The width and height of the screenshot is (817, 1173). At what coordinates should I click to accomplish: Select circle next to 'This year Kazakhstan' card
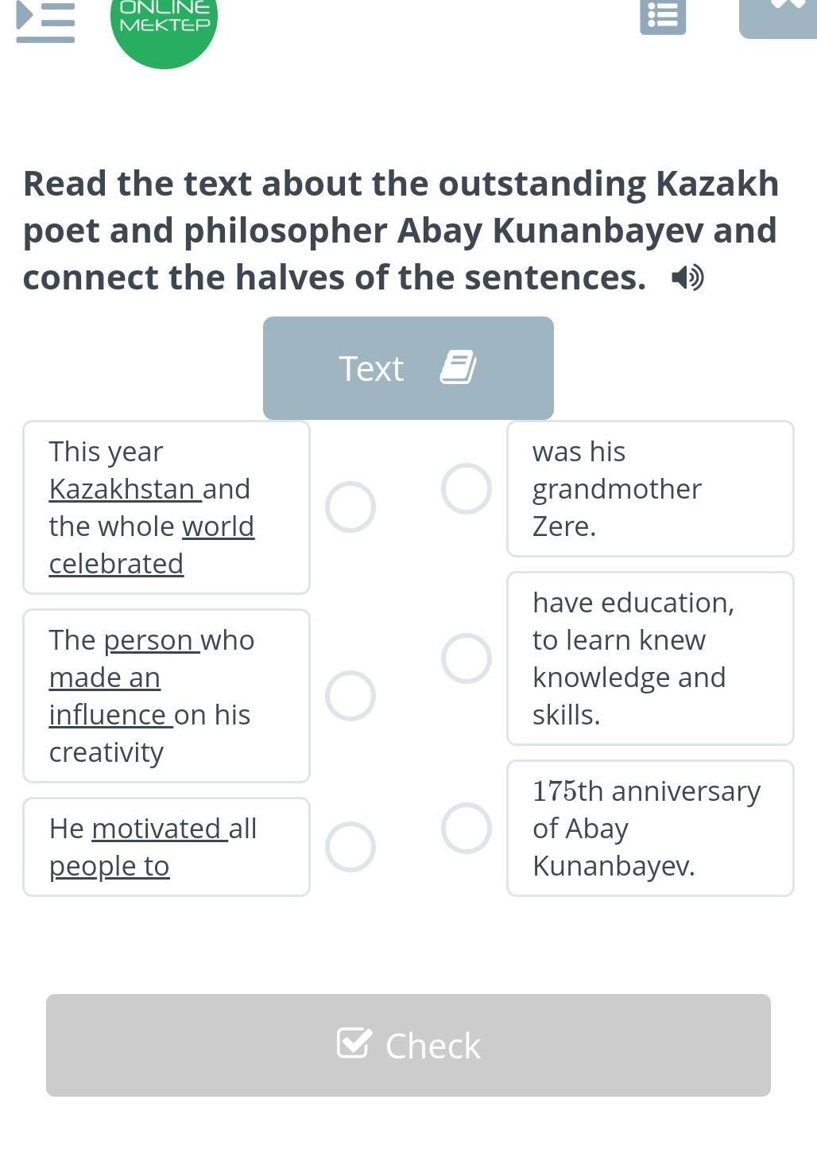(x=350, y=507)
